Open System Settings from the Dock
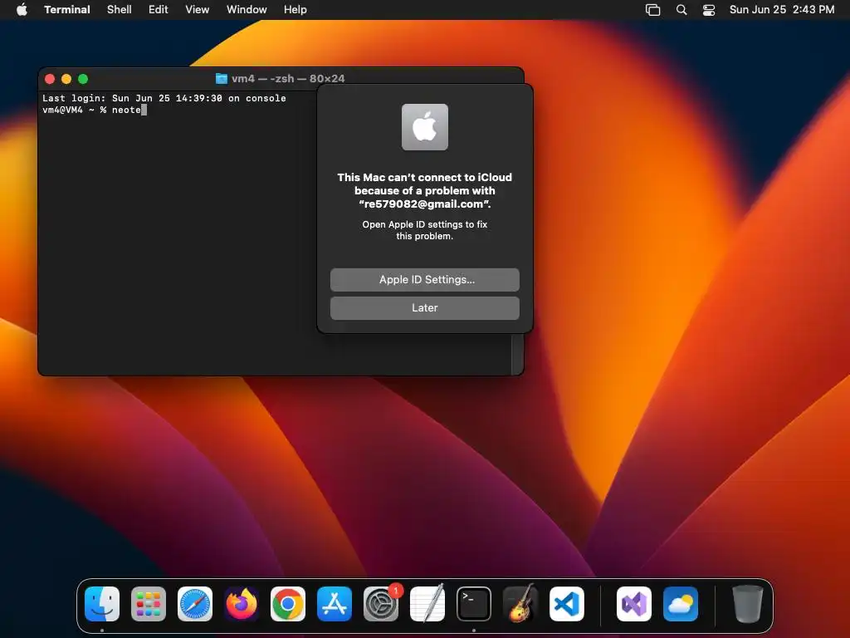 tap(381, 604)
